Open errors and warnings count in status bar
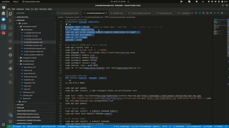The height and width of the screenshot is (128, 229). (x=33, y=127)
